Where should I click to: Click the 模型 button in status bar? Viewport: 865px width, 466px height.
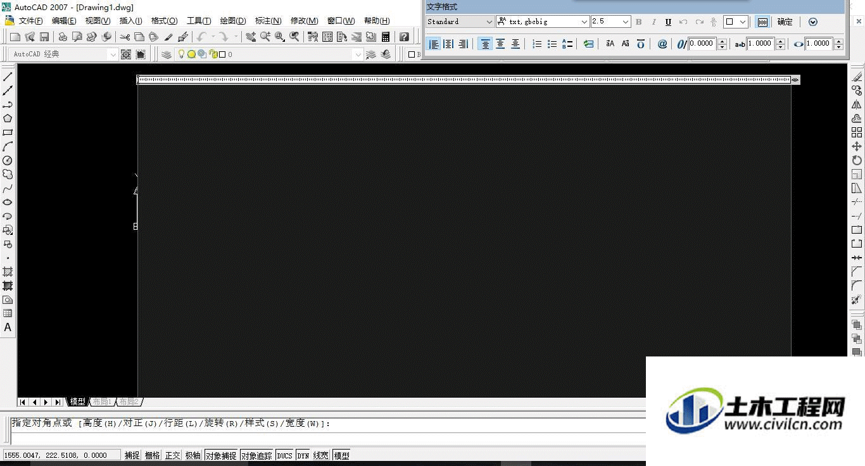tap(341, 455)
